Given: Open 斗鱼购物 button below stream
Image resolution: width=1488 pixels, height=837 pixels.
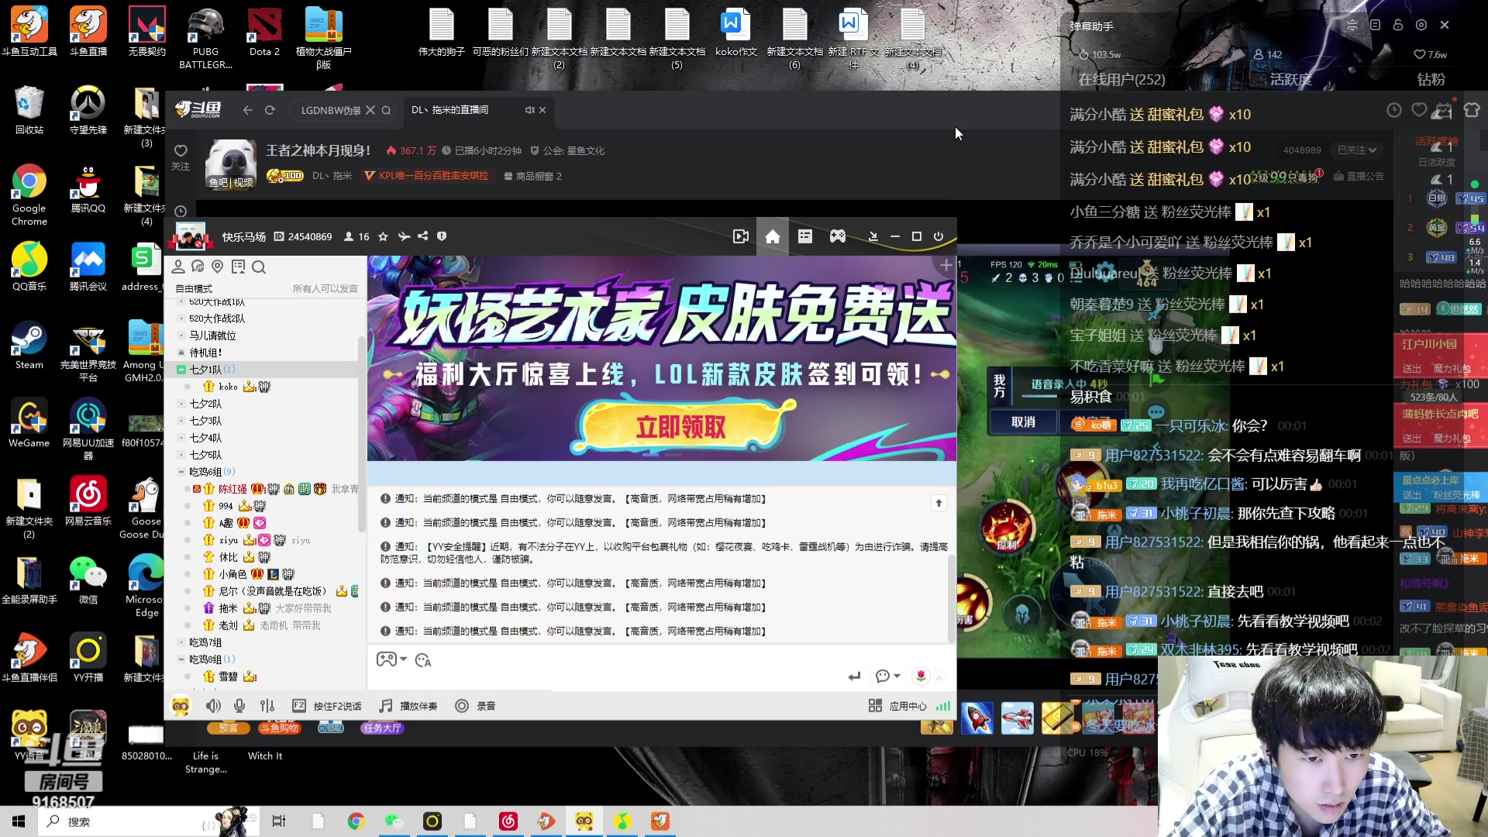Looking at the screenshot, I should (x=280, y=728).
